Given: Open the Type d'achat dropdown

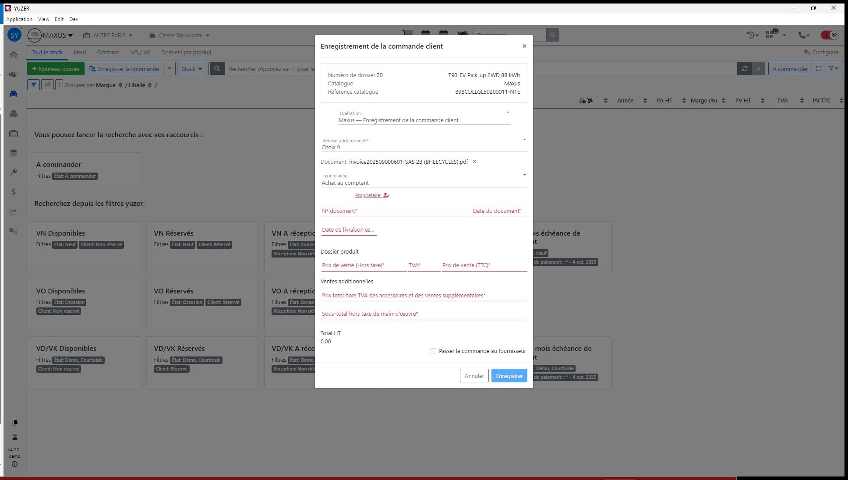Looking at the screenshot, I should [x=524, y=175].
